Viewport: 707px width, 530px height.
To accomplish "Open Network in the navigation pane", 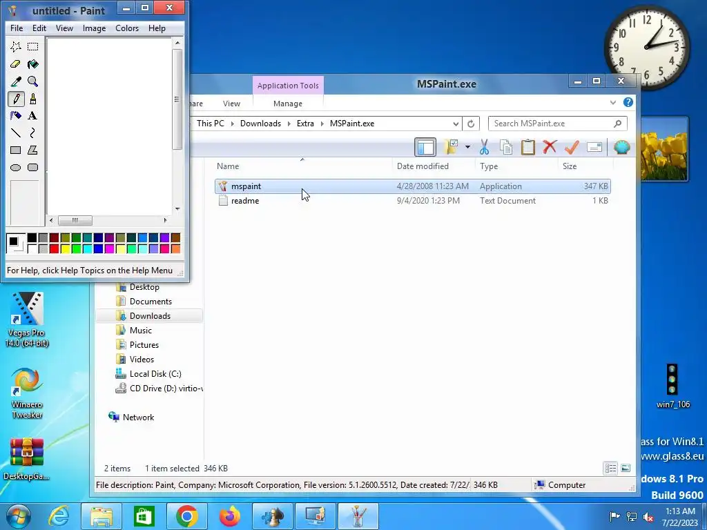I will pos(138,418).
